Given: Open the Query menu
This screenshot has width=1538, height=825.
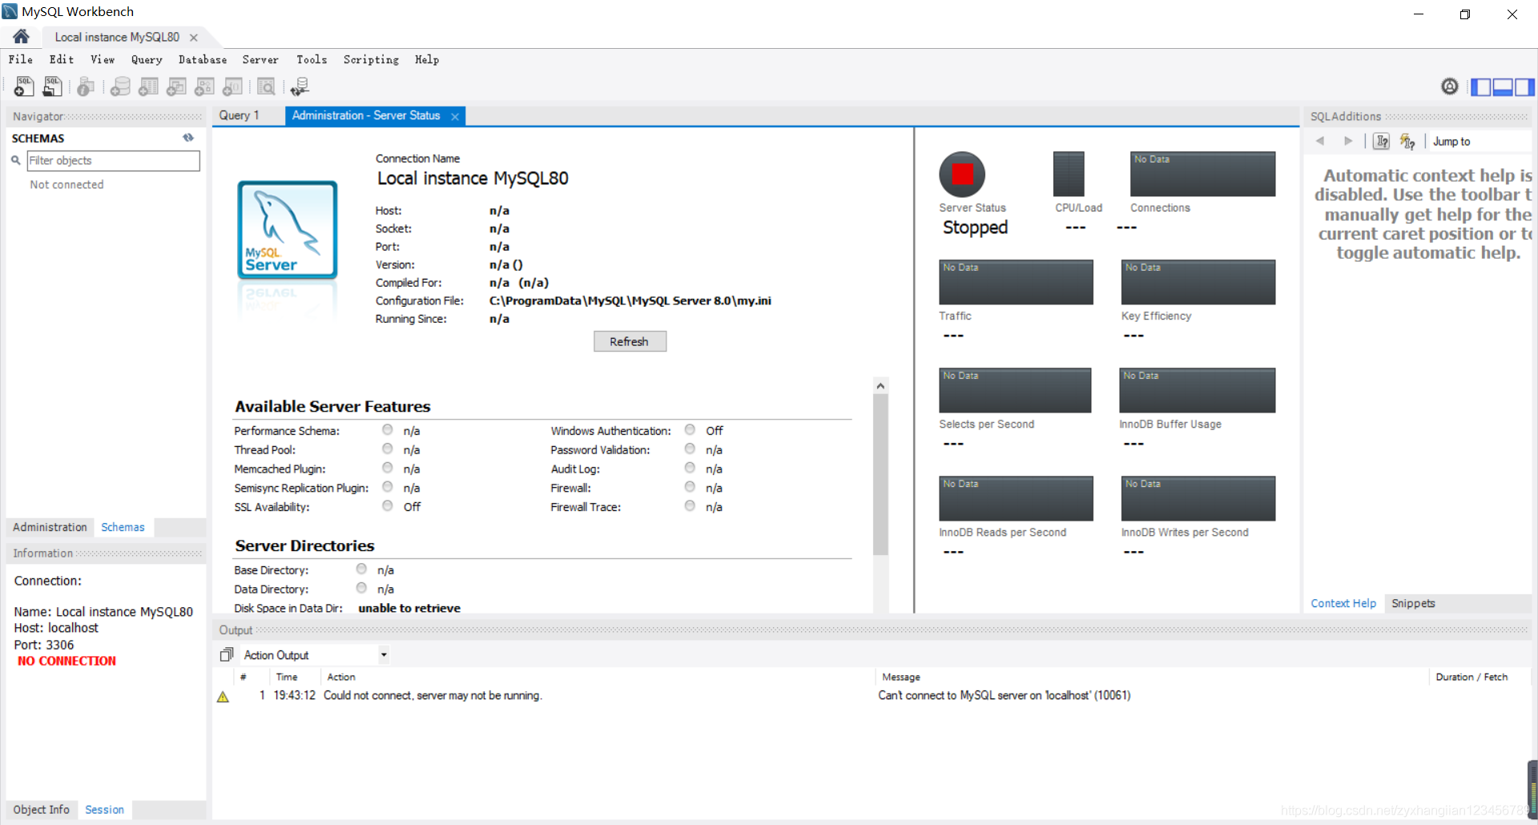Looking at the screenshot, I should coord(147,59).
